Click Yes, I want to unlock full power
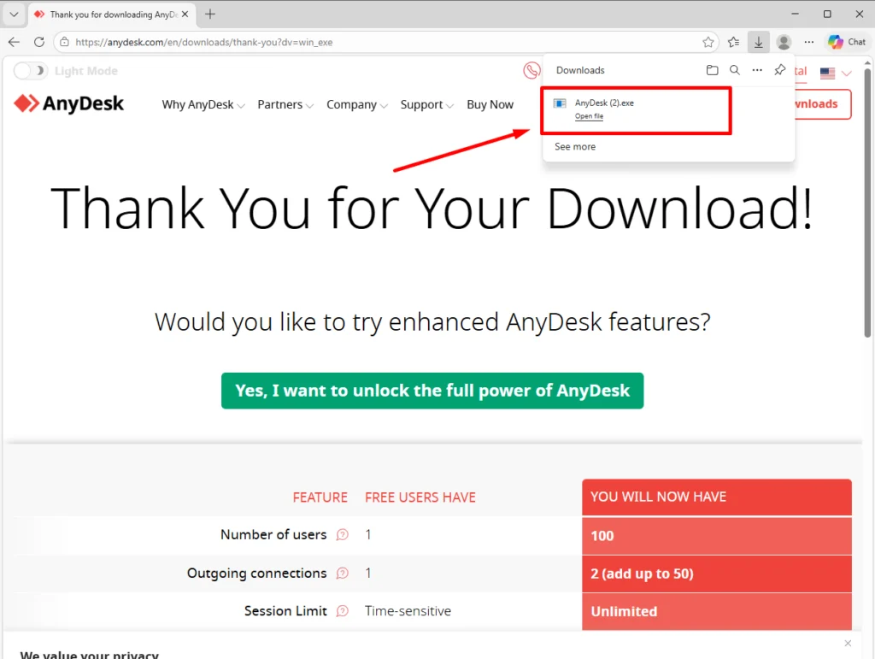This screenshot has width=875, height=659. click(432, 391)
